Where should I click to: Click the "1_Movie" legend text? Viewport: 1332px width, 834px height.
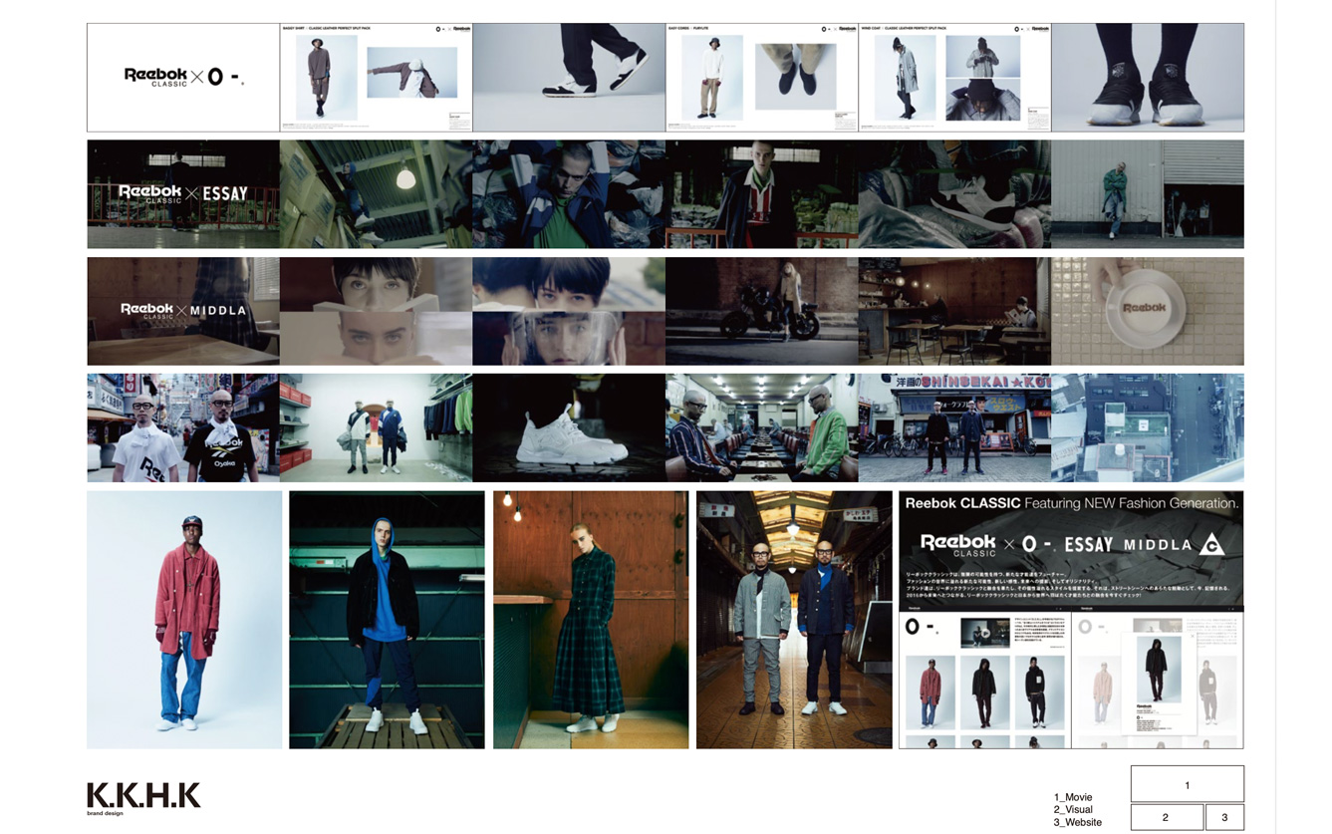1073,797
